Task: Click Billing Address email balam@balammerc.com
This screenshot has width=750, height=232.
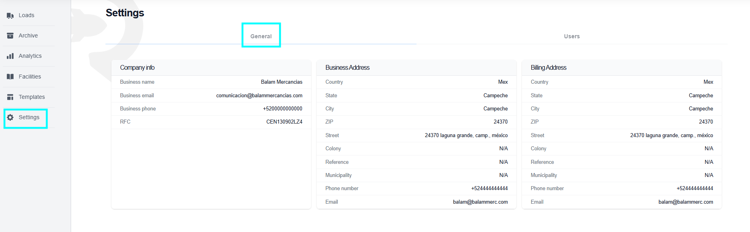Action: (686, 202)
